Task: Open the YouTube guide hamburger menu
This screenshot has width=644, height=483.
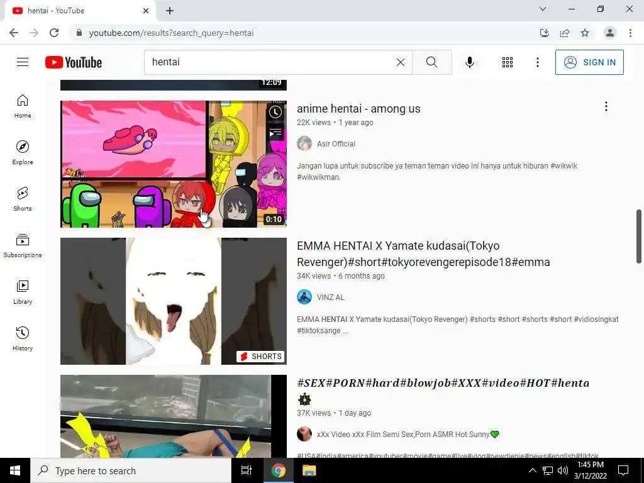Action: (x=23, y=62)
